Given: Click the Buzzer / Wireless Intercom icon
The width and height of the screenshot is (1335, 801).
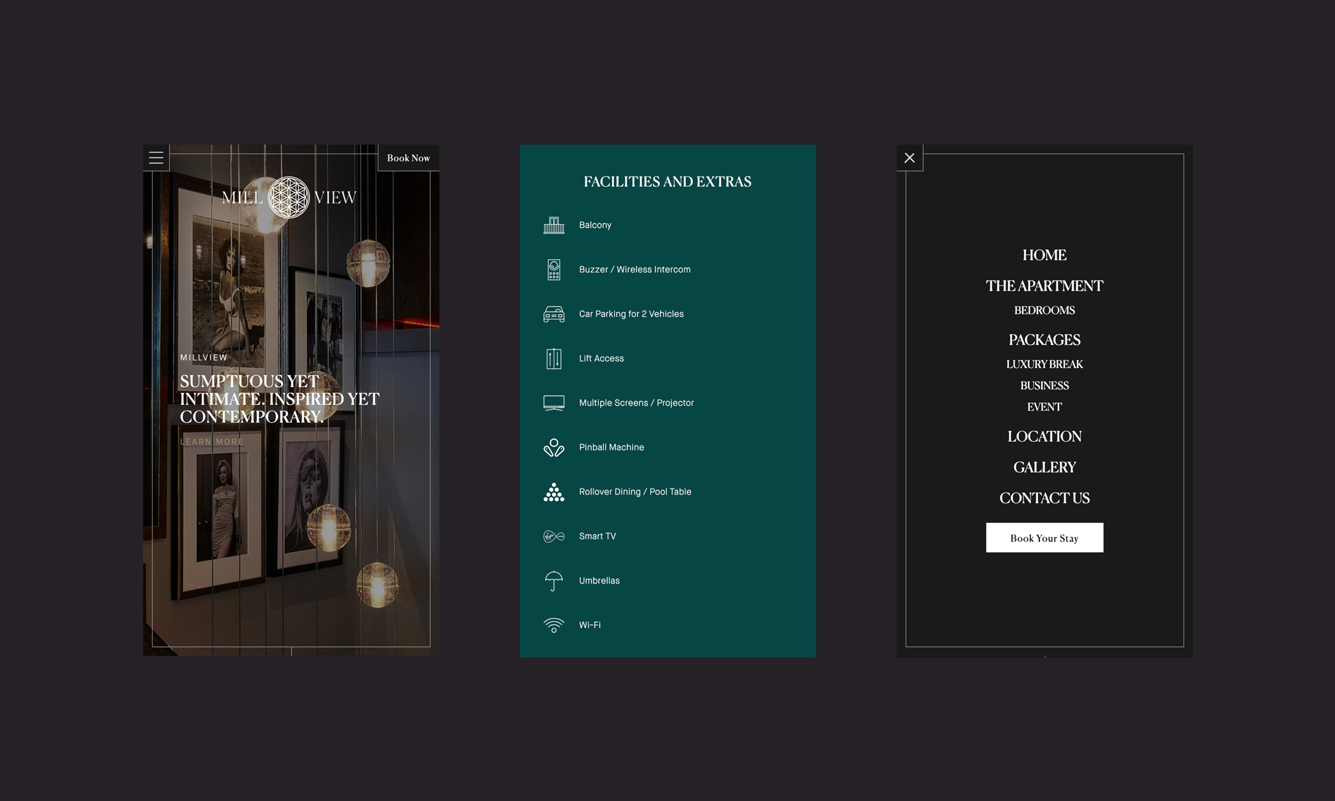Looking at the screenshot, I should (x=554, y=269).
